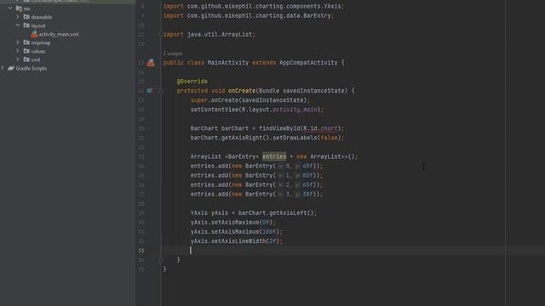Click setAxisLineWidth(2f) line

237,241
